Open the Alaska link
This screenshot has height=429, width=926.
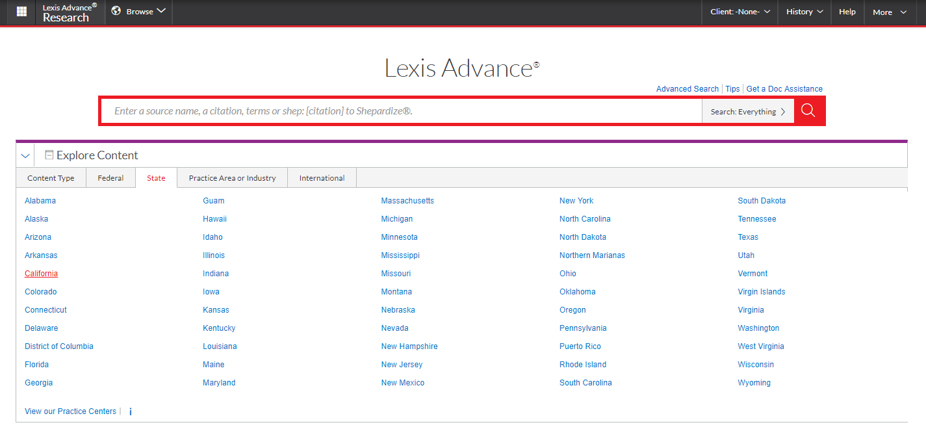pos(36,219)
